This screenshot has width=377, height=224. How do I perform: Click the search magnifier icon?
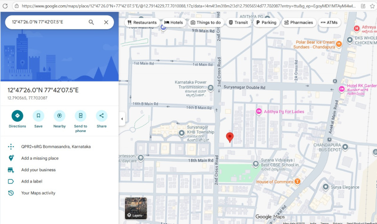[x=91, y=22]
